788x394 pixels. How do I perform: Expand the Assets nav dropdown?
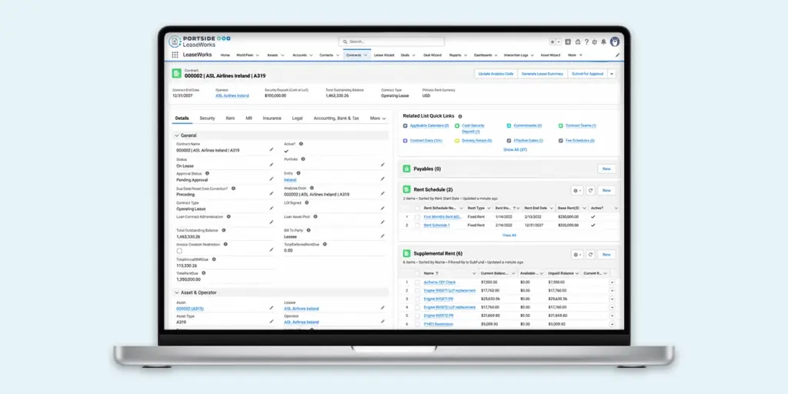point(282,55)
